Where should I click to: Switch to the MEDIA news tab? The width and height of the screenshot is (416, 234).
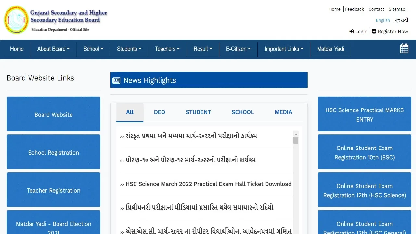283,112
